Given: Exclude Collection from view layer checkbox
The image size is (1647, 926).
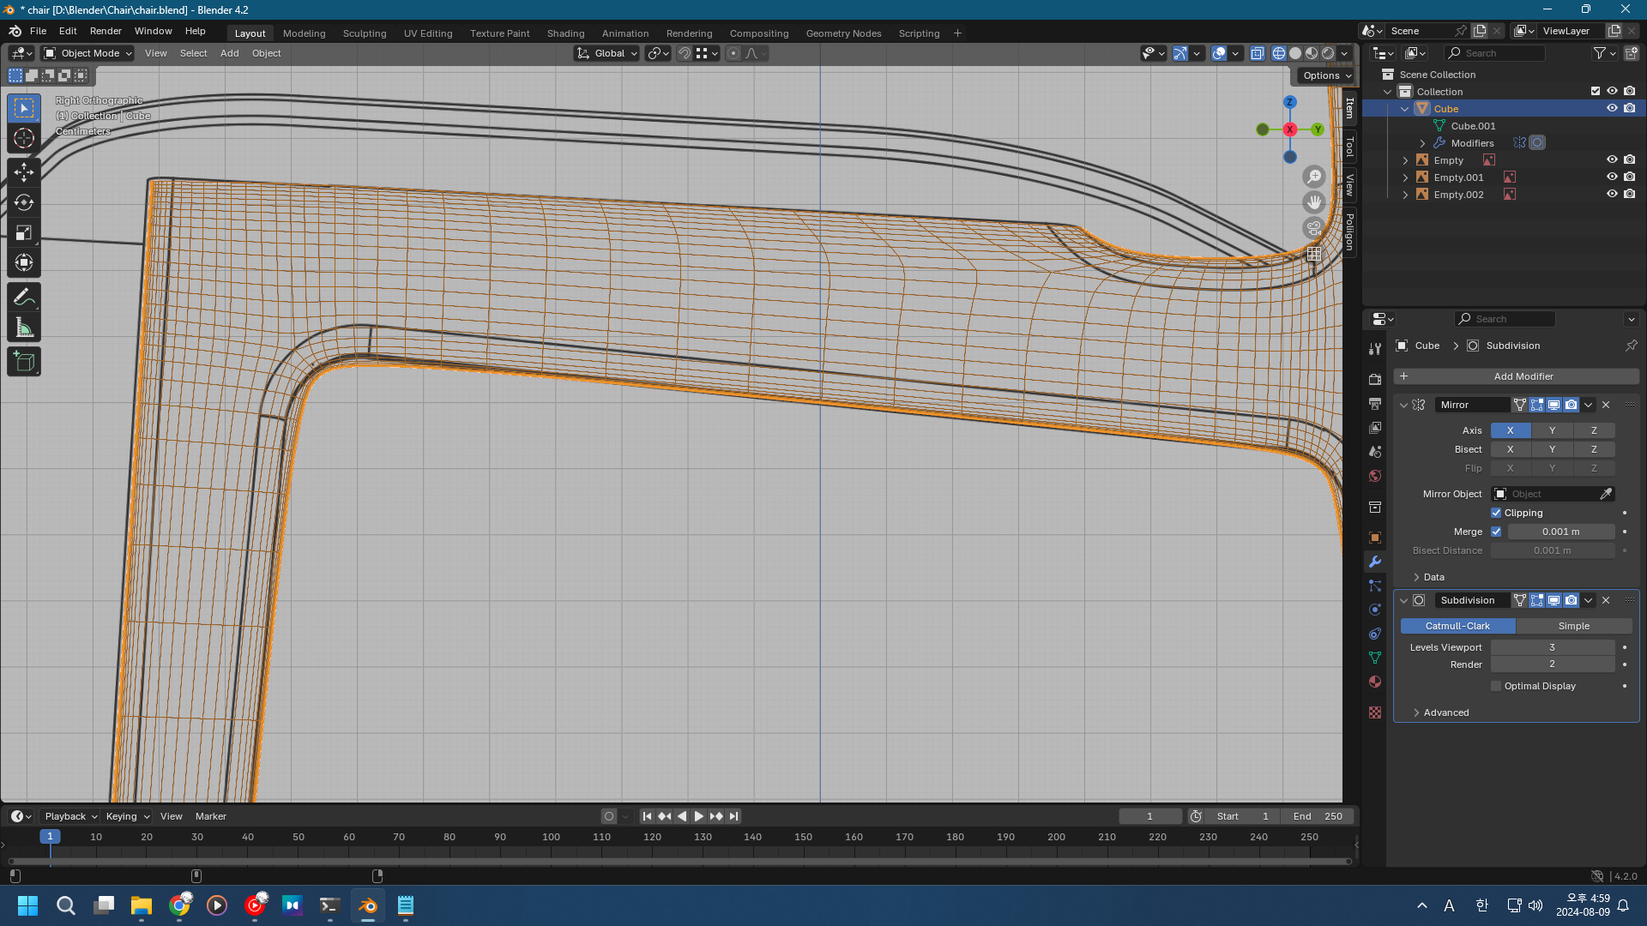Looking at the screenshot, I should pyautogui.click(x=1596, y=92).
